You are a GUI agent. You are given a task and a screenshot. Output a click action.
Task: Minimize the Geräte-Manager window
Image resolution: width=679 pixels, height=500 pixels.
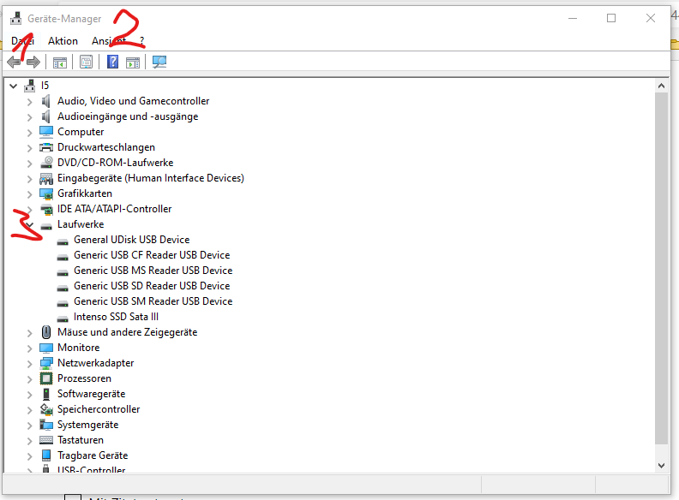point(573,18)
